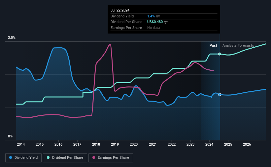Click the Analysts Forecasts label
This screenshot has width=271, height=167.
[x=238, y=45]
